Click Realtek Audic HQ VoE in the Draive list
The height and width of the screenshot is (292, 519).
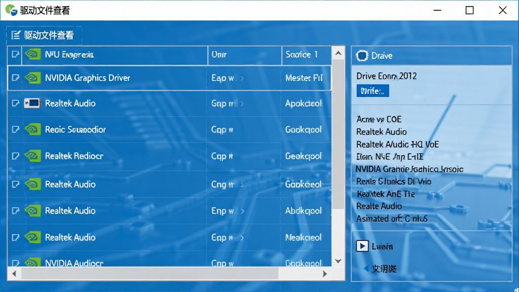pyautogui.click(x=397, y=144)
